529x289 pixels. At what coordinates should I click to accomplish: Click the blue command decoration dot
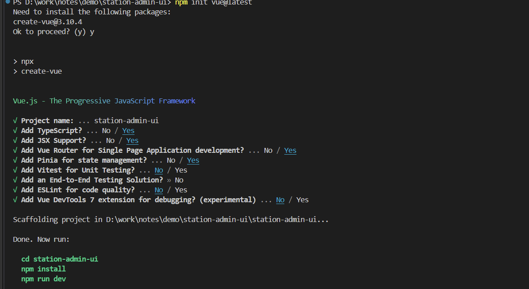(8, 1)
